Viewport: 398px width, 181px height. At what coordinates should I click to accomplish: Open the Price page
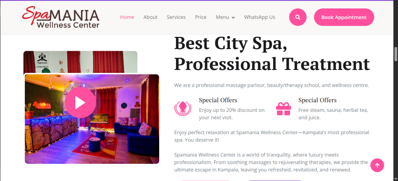(201, 17)
